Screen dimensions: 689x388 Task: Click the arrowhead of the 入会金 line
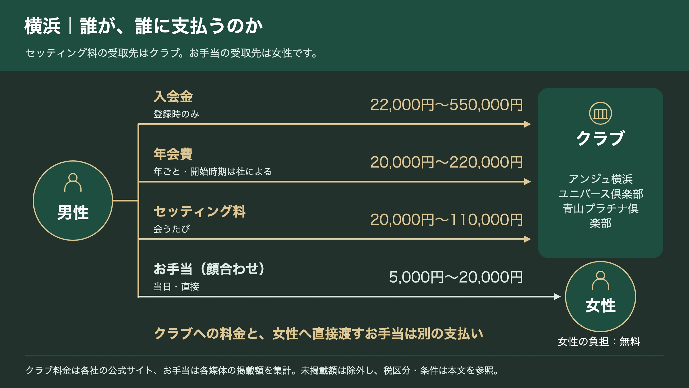527,124
